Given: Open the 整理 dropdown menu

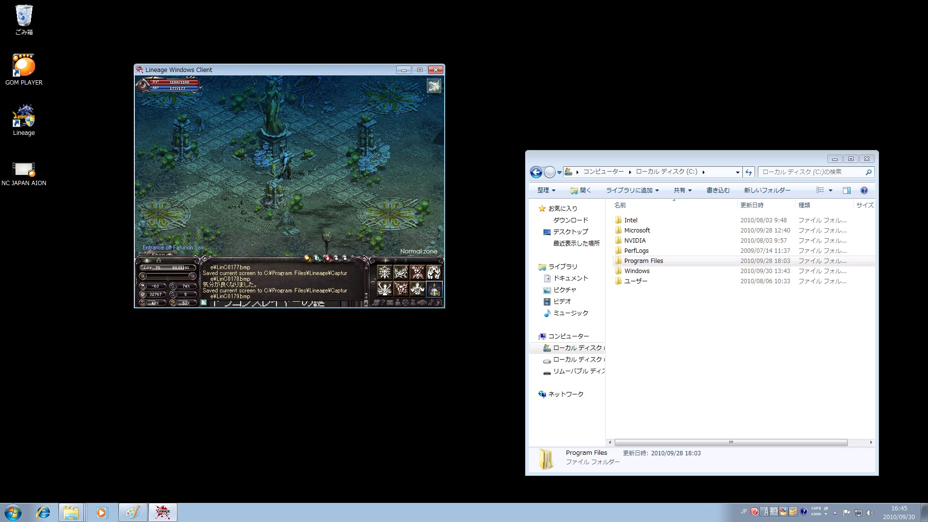Looking at the screenshot, I should [x=546, y=190].
